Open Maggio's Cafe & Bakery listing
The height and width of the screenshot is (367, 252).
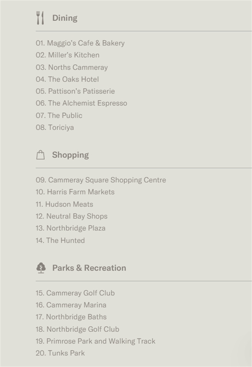click(80, 43)
